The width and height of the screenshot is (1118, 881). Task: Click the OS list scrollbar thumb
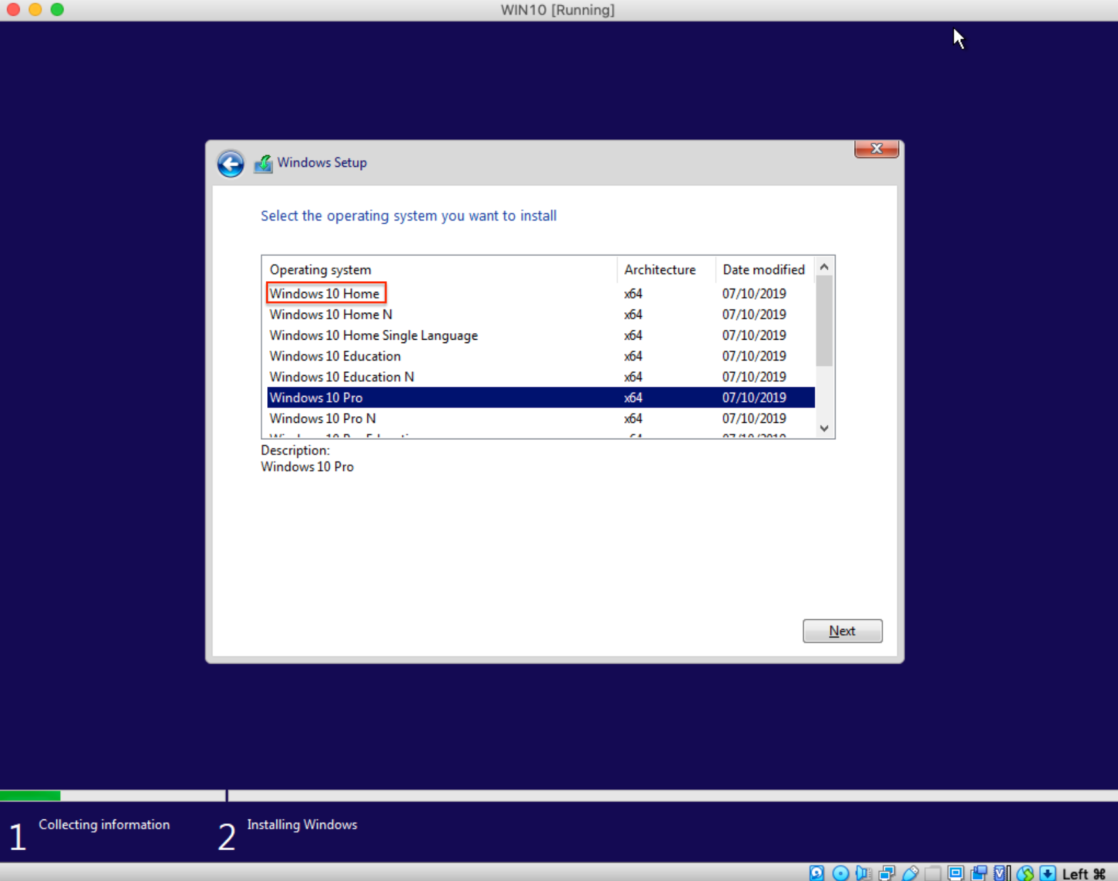(825, 321)
